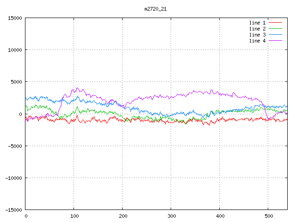Click the 200 x-axis tick label
The height and width of the screenshot is (222, 296).
(x=122, y=216)
